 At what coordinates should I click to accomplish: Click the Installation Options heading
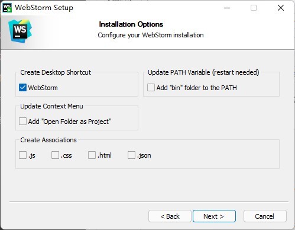coord(131,24)
